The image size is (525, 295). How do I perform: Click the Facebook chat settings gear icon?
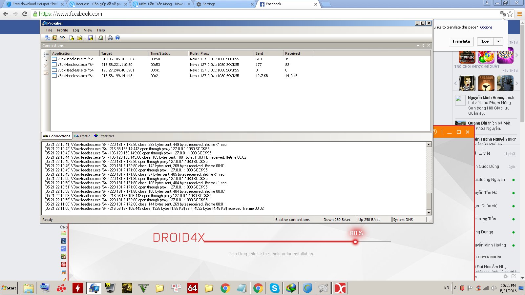[506, 276]
